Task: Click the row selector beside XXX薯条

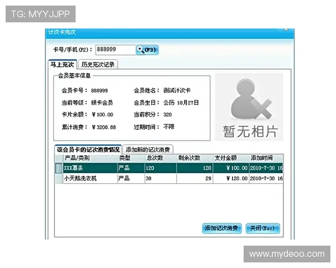Action: coord(59,168)
